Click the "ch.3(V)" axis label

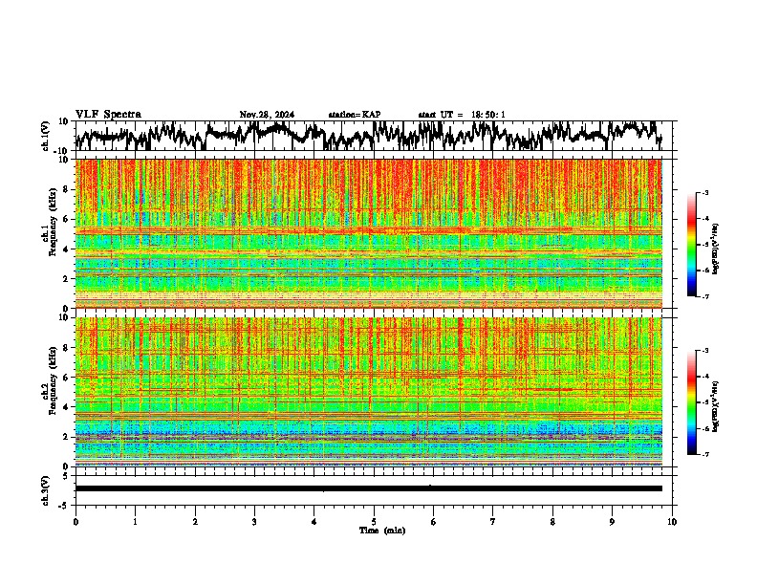pos(45,490)
